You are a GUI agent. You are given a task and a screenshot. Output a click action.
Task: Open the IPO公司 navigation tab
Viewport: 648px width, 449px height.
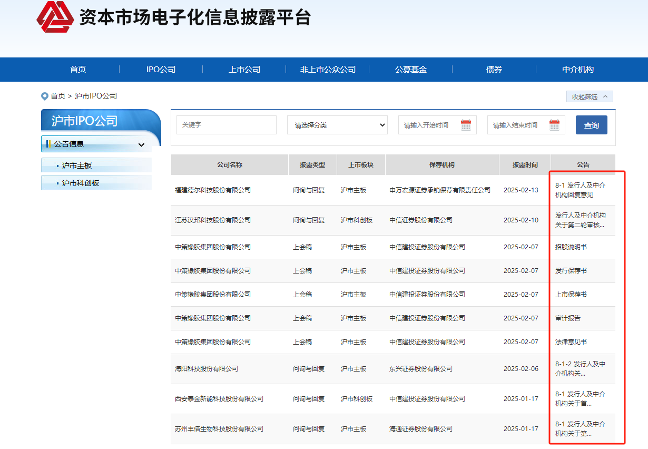click(161, 70)
